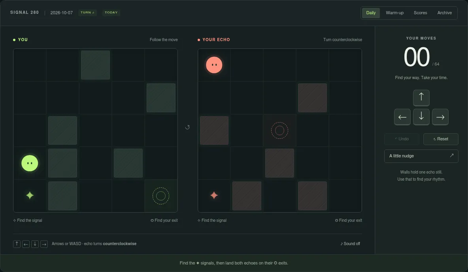
Task: Click the up arrow move button
Action: [x=421, y=98]
